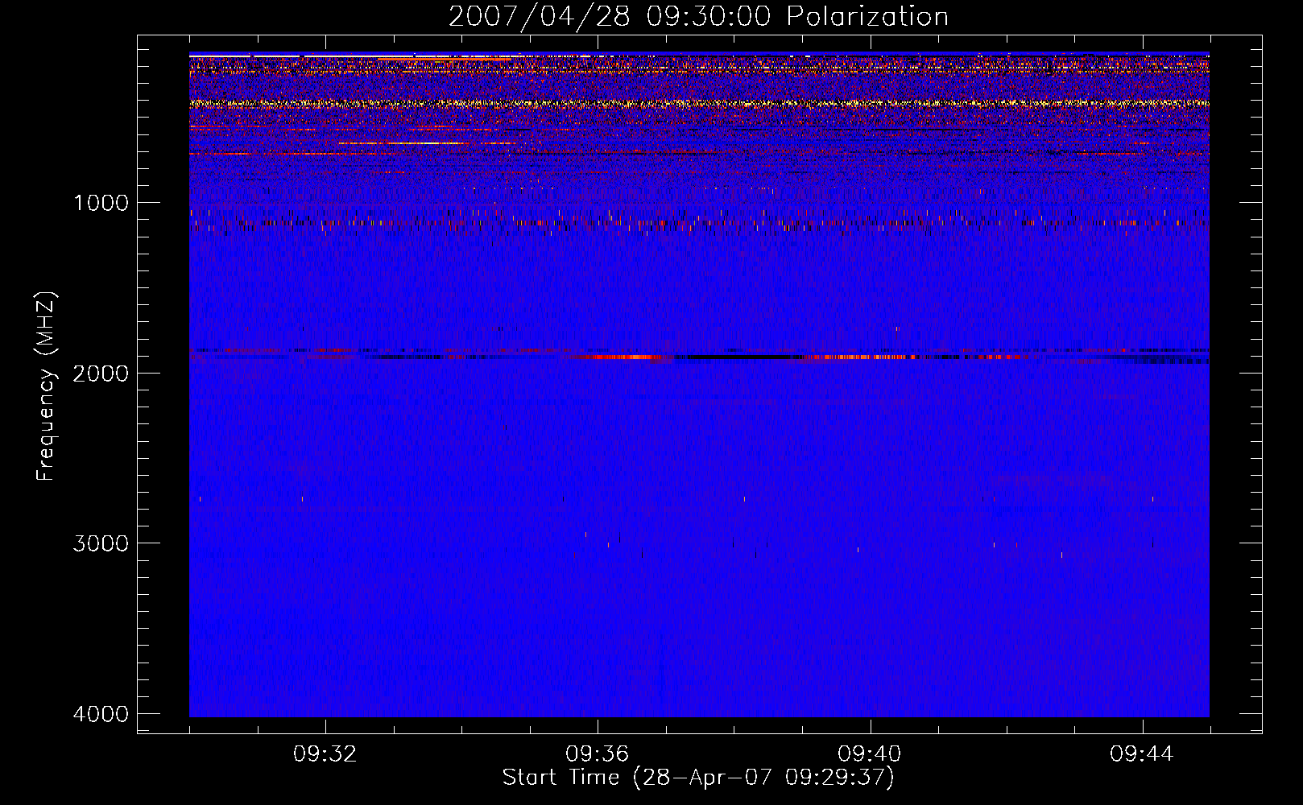Select the 4000 frequency tick label
The height and width of the screenshot is (805, 1303).
point(101,714)
